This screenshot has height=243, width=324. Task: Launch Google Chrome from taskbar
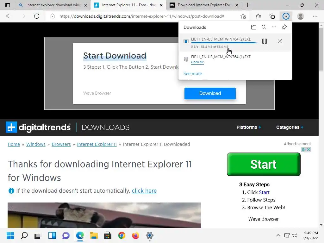coord(122,235)
